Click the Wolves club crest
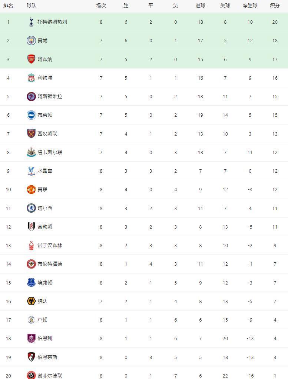 point(31,301)
